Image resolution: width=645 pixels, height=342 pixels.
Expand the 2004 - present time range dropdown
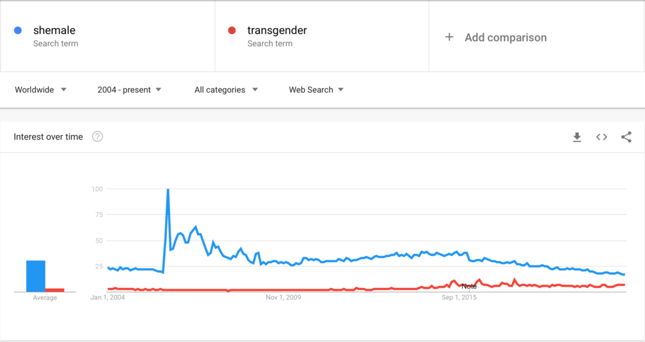pyautogui.click(x=129, y=90)
